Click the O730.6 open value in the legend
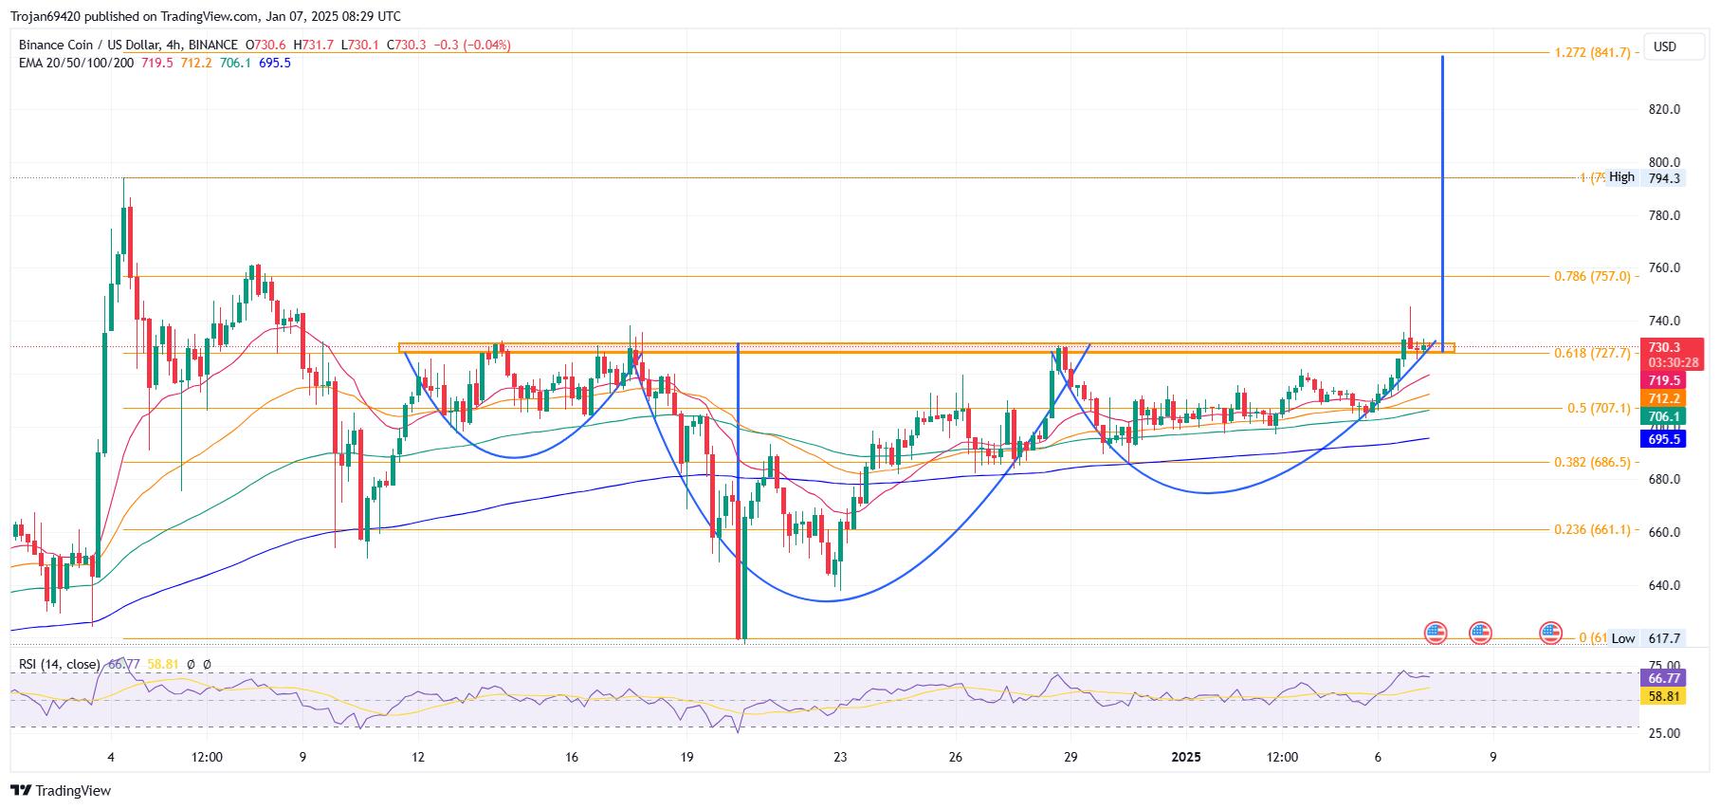This screenshot has width=1720, height=809. click(x=266, y=45)
